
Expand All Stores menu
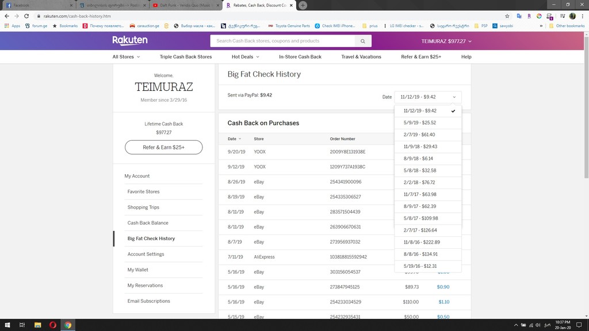tap(126, 57)
